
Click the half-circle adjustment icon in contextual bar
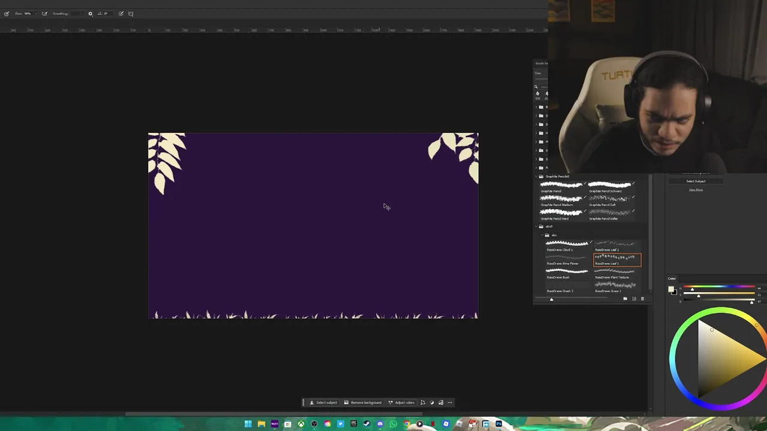coord(431,402)
